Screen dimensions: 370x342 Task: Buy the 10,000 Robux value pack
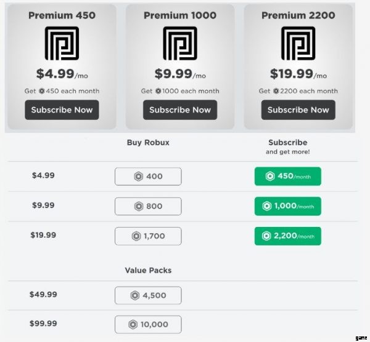click(148, 325)
